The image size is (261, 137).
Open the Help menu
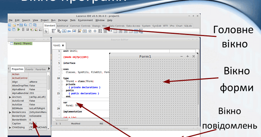point(110,20)
